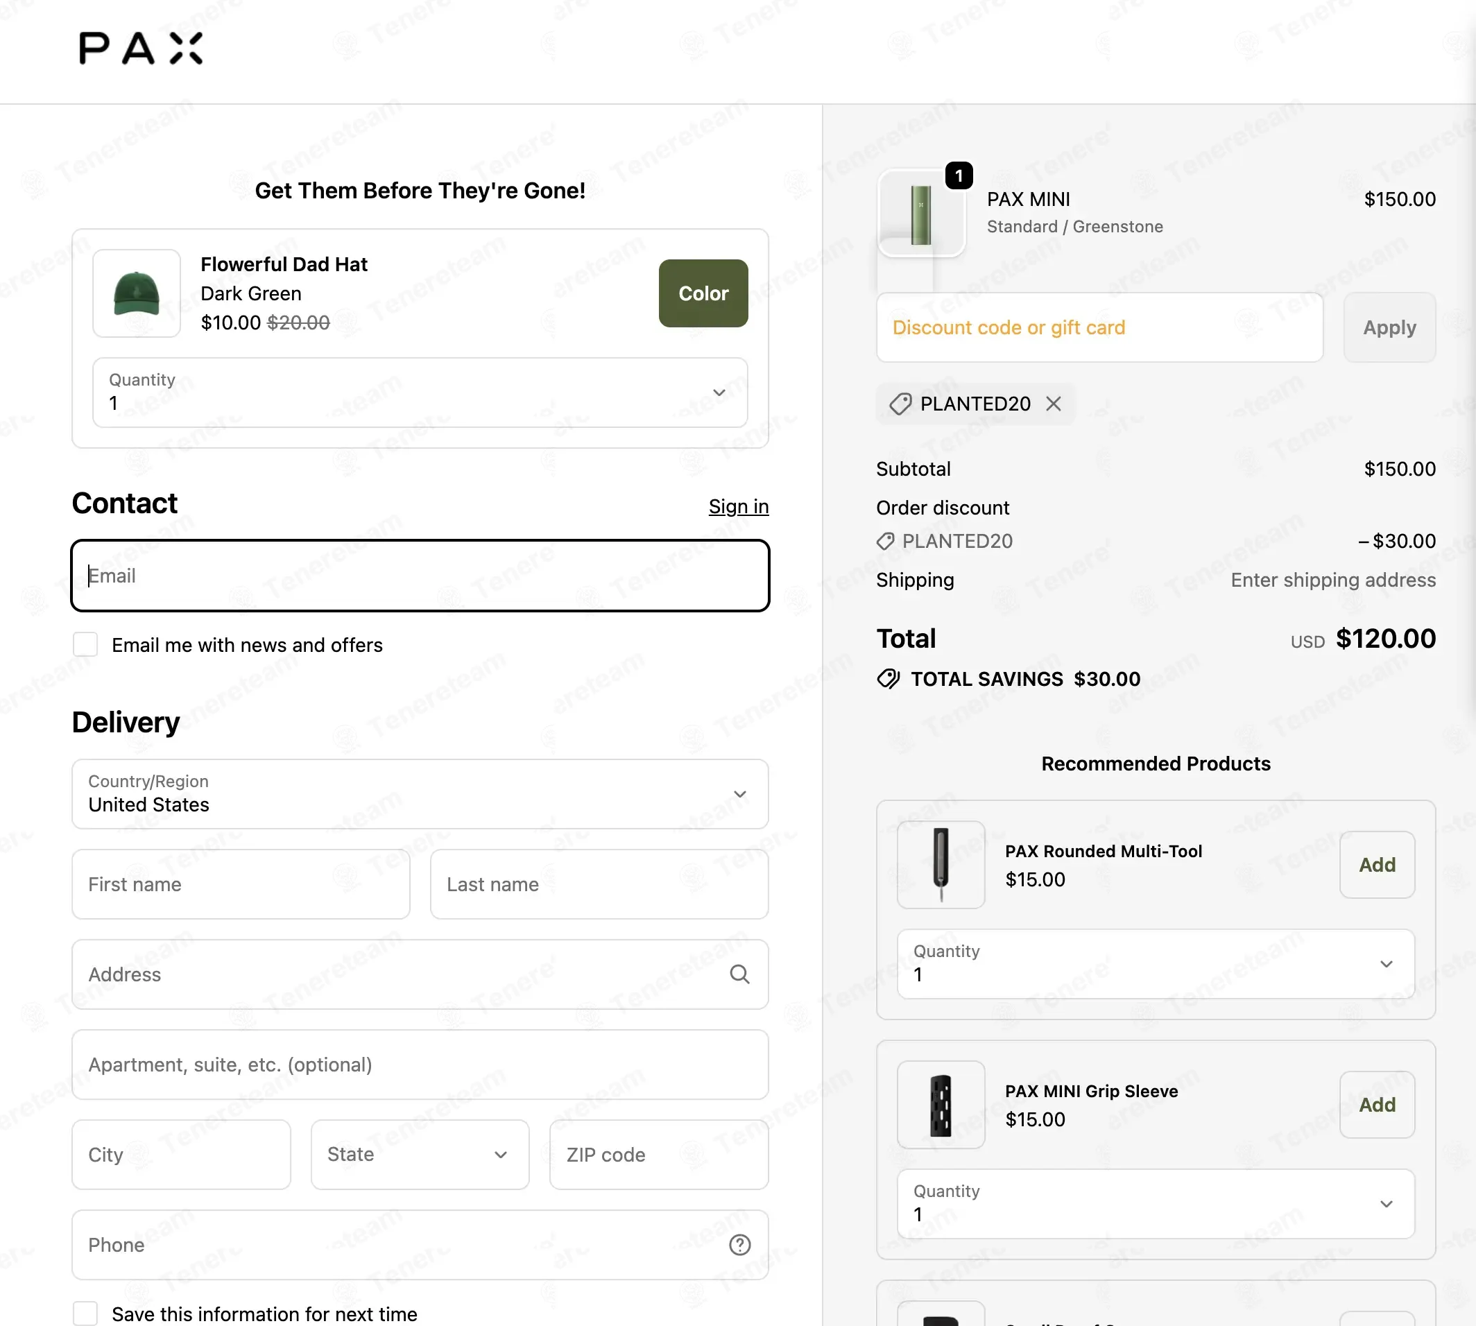Click the City field
Screen dimensions: 1476x1326
click(x=182, y=1155)
